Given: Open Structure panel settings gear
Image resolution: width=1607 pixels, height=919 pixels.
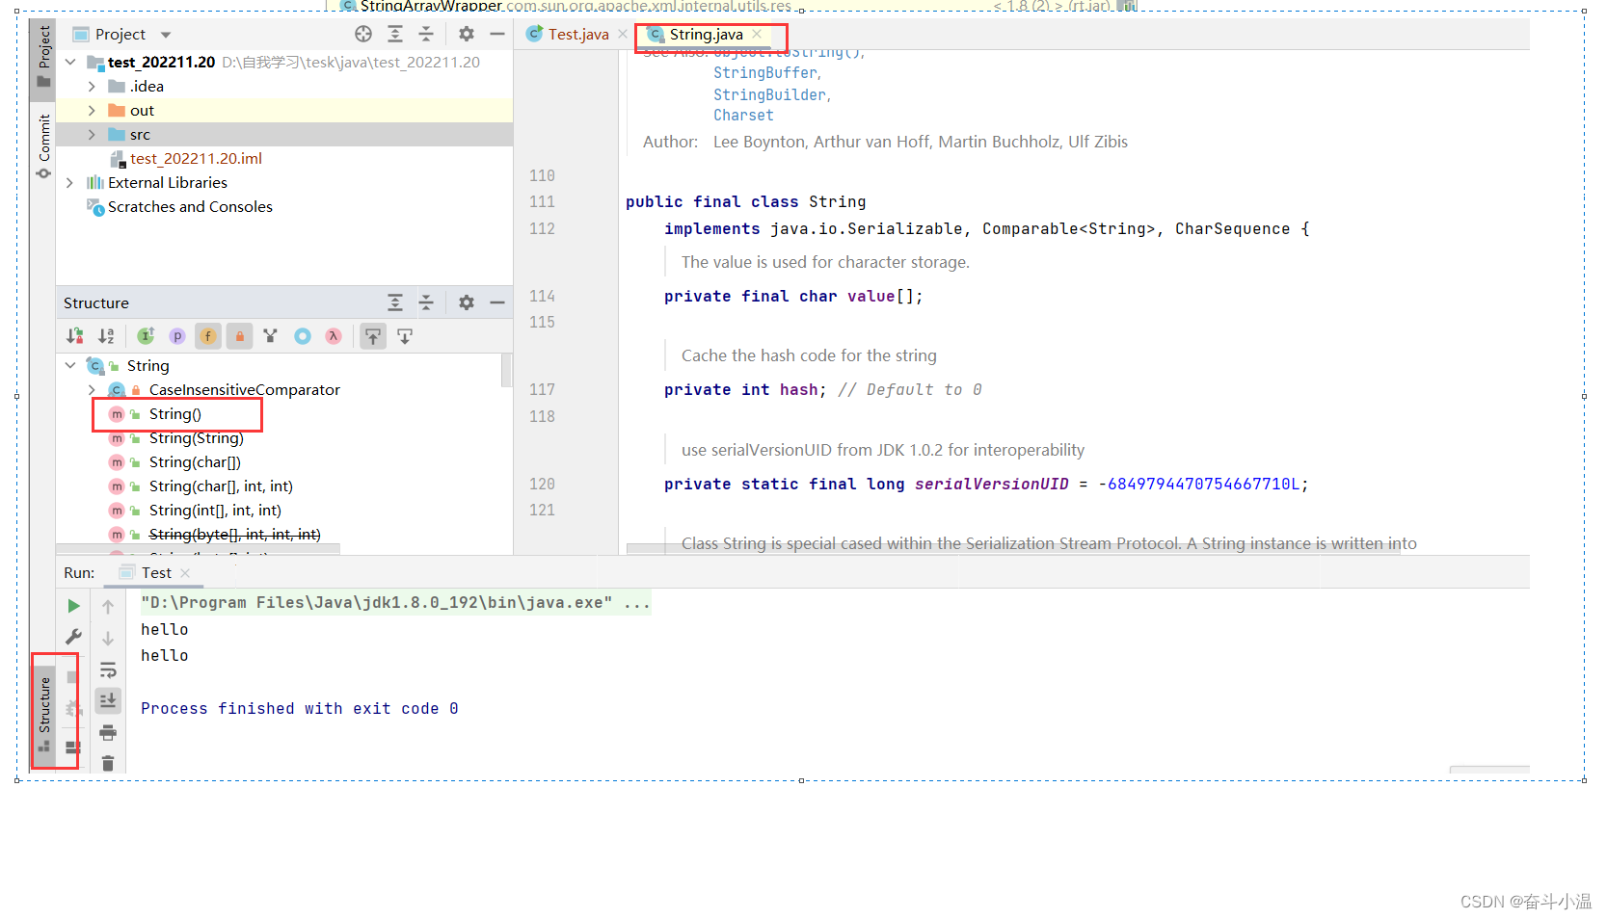Looking at the screenshot, I should point(467,302).
